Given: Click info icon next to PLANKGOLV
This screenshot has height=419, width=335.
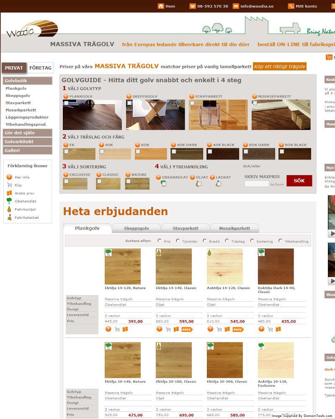Looking at the screenshot, I should [x=66, y=96].
